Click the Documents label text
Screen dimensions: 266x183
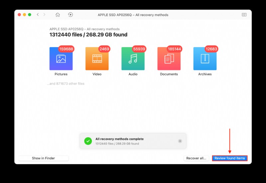(x=169, y=74)
